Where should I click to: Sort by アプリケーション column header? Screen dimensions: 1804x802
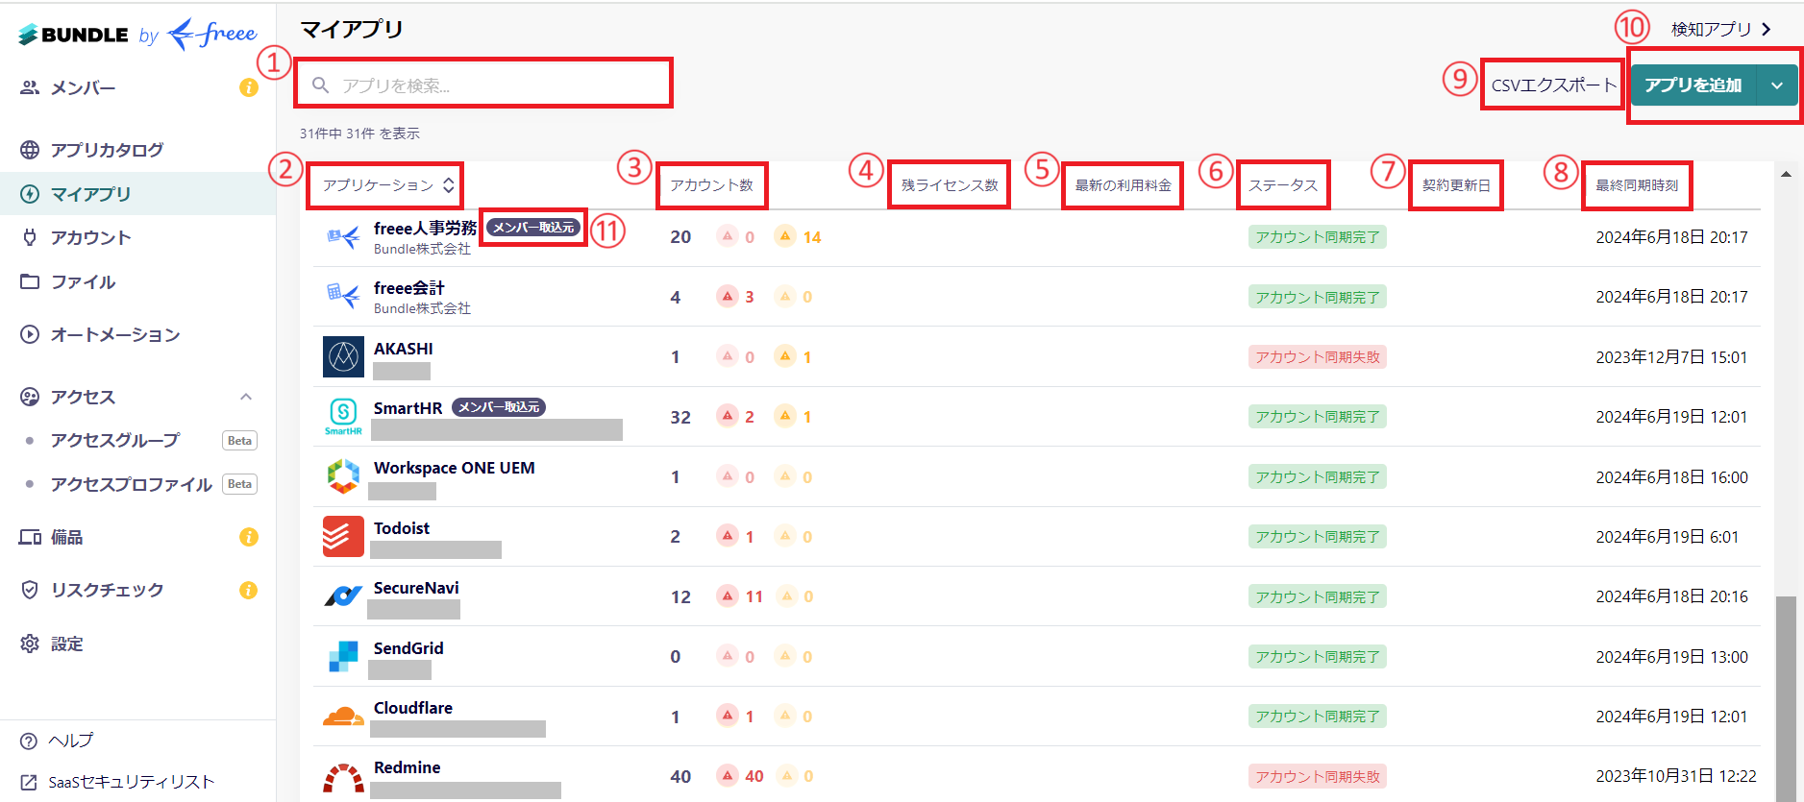[388, 185]
